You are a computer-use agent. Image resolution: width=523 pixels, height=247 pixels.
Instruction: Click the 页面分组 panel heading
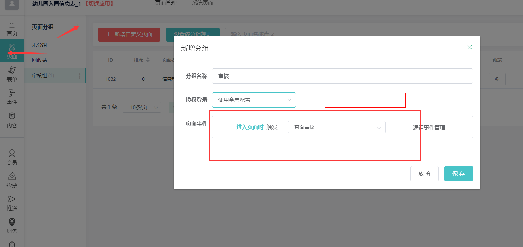(43, 27)
